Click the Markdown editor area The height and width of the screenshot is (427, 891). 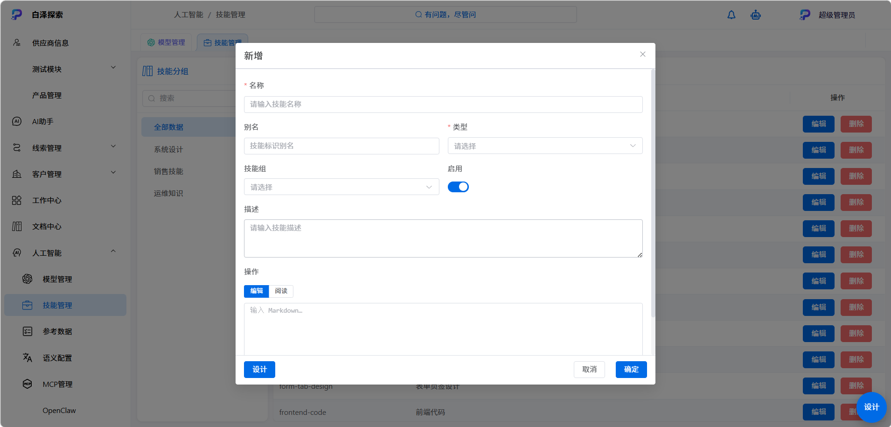click(443, 329)
